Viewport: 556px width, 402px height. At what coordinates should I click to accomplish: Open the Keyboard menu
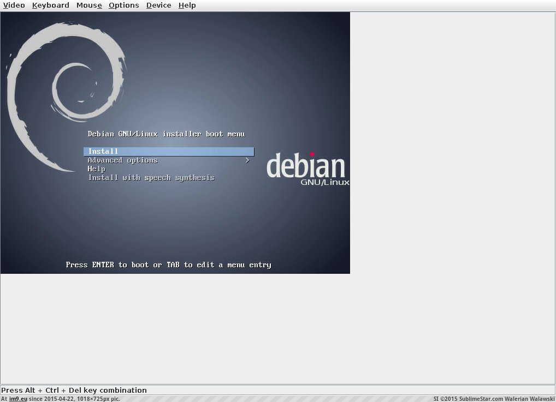tap(50, 5)
